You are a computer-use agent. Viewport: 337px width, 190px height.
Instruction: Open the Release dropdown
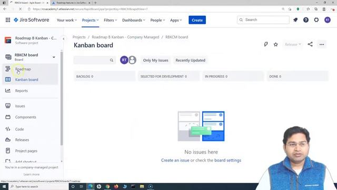coord(293,44)
